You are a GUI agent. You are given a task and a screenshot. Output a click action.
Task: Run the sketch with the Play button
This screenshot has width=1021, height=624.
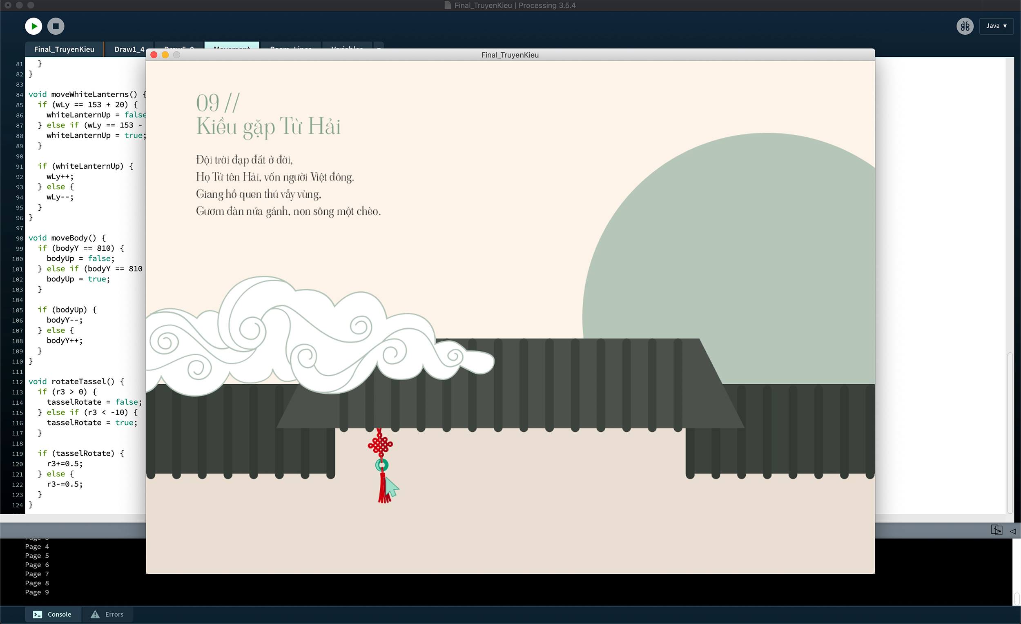coord(33,26)
